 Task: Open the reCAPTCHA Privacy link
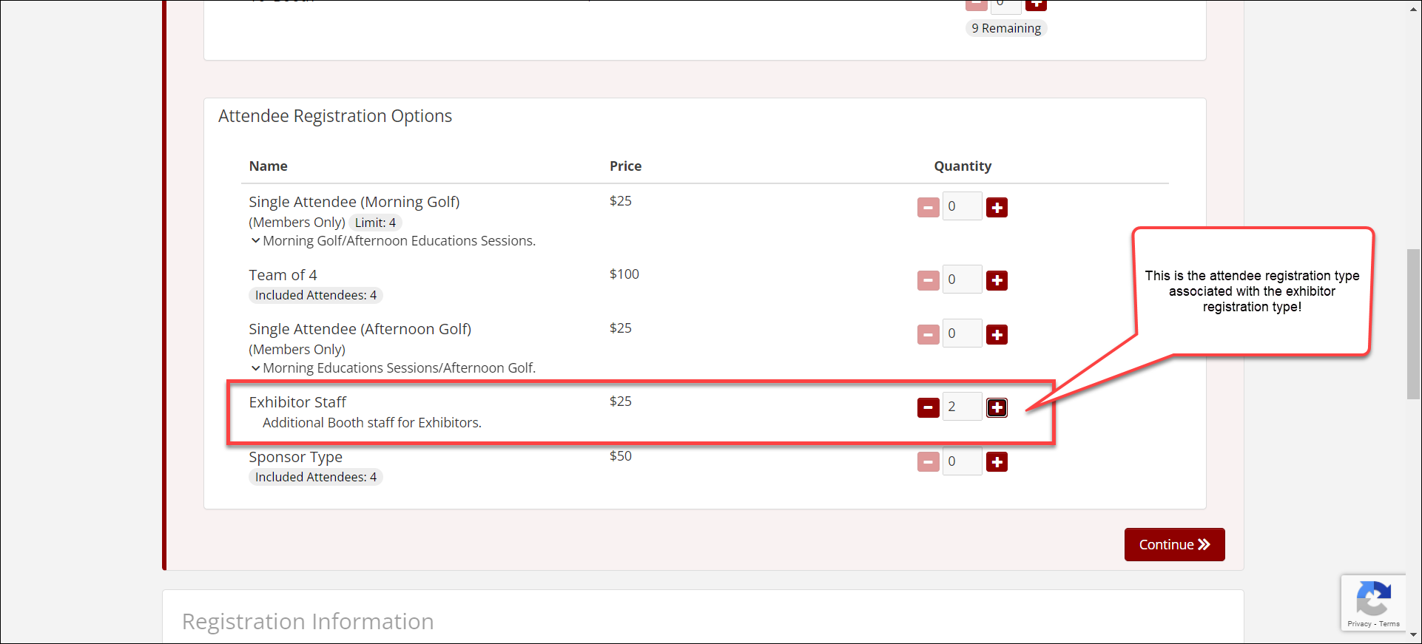click(x=1359, y=624)
